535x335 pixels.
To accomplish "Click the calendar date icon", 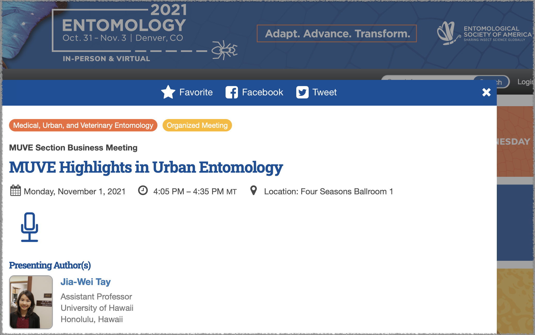I will click(15, 191).
